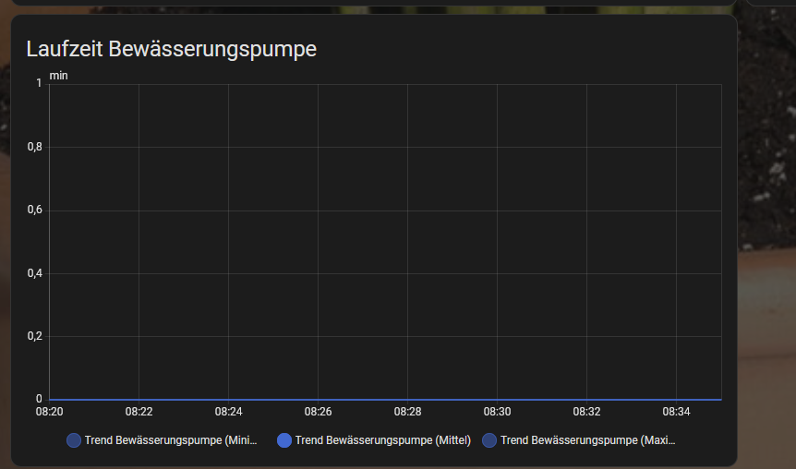Select the 08:34 time axis label
Screen dimensions: 796x469
(x=676, y=411)
